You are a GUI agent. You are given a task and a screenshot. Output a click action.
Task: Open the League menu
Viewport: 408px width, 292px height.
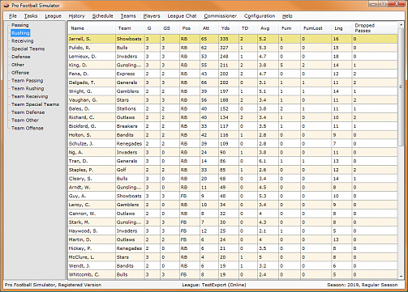pyautogui.click(x=53, y=16)
